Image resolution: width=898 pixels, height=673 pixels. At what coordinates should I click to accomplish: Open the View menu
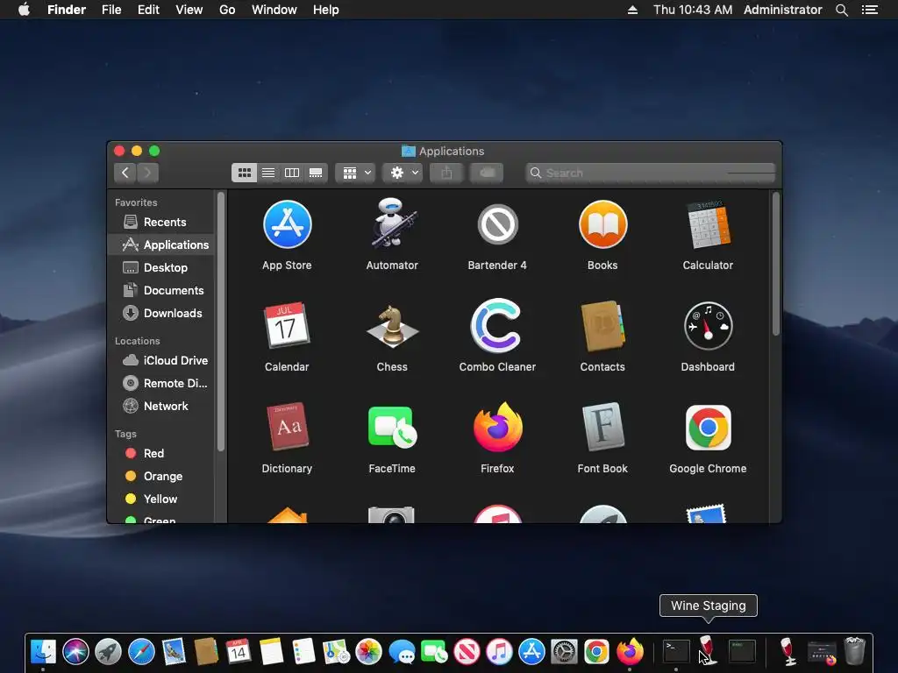(189, 10)
